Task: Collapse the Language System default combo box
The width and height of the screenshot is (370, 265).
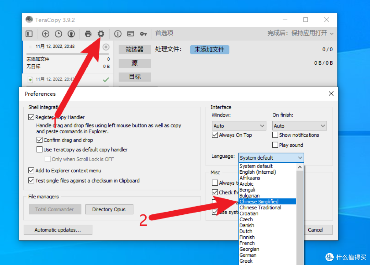Action: point(271,158)
